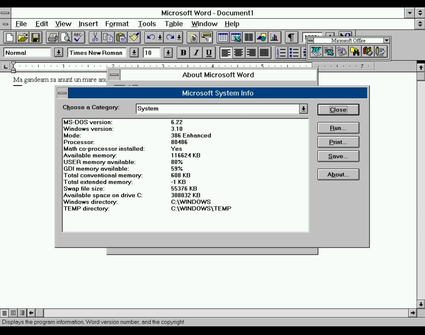425x335 pixels.
Task: Open the Tools menu
Action: pyautogui.click(x=147, y=24)
